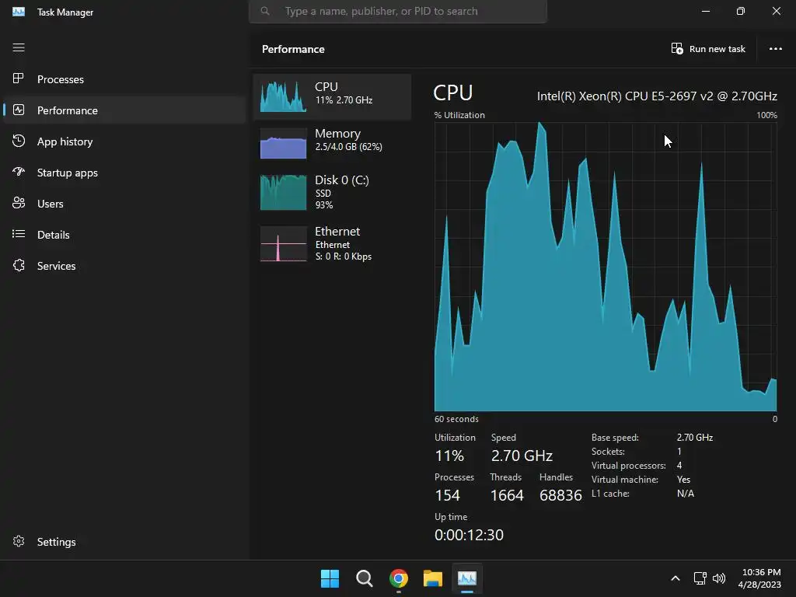Click the Virtual processors value 4
The height and width of the screenshot is (597, 796).
(x=679, y=465)
